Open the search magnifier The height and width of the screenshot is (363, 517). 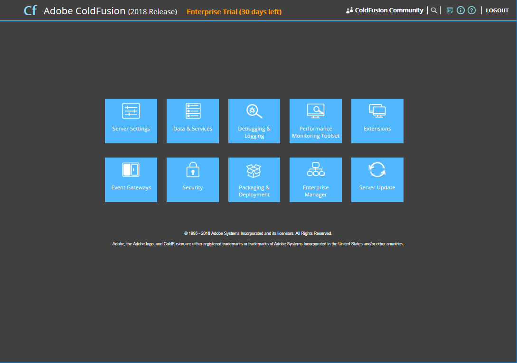coord(433,10)
